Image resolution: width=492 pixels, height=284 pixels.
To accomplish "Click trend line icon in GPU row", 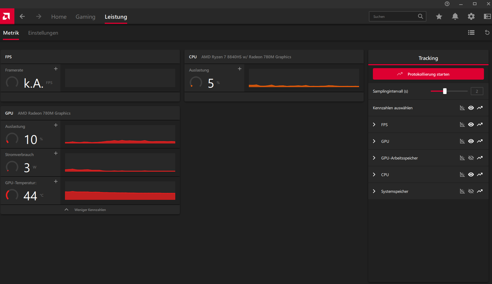I will click(480, 141).
